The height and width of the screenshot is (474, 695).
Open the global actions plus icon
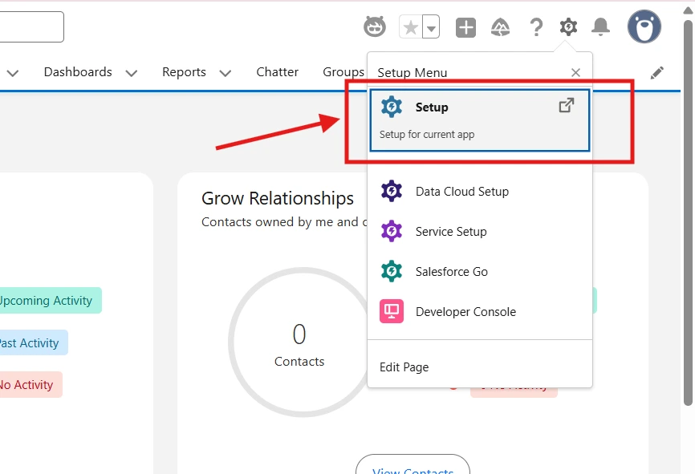(x=466, y=27)
